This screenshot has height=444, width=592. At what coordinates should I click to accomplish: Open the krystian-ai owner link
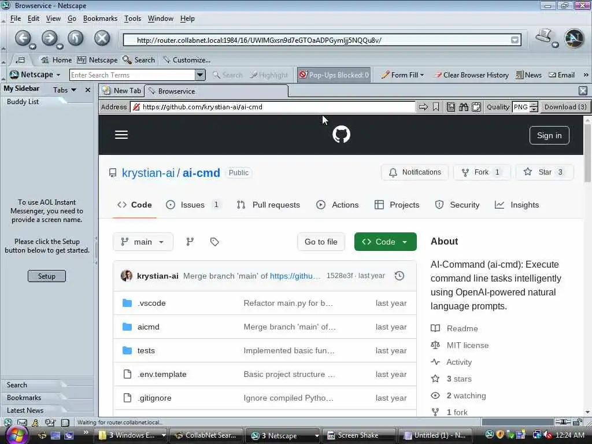tap(148, 172)
